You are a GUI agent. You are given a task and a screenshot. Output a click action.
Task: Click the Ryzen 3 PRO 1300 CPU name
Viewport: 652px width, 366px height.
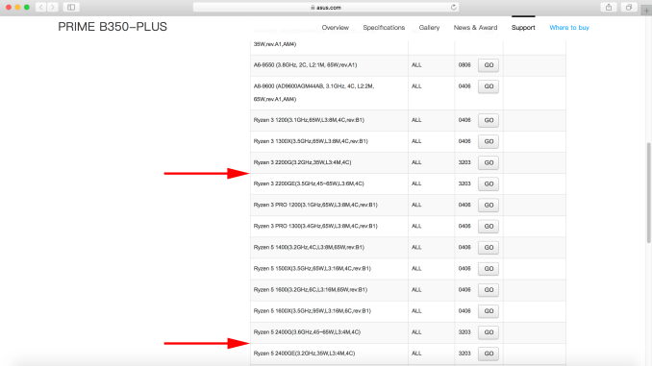[315, 227]
